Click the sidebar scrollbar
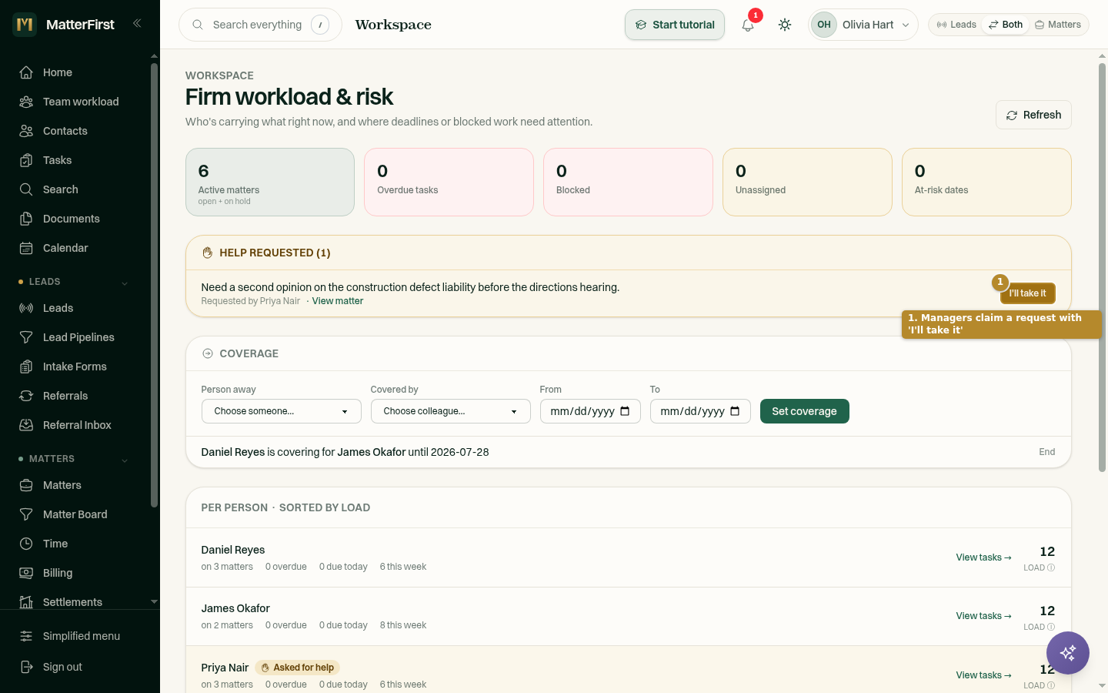Screen dimensions: 1108x693 click(x=154, y=285)
